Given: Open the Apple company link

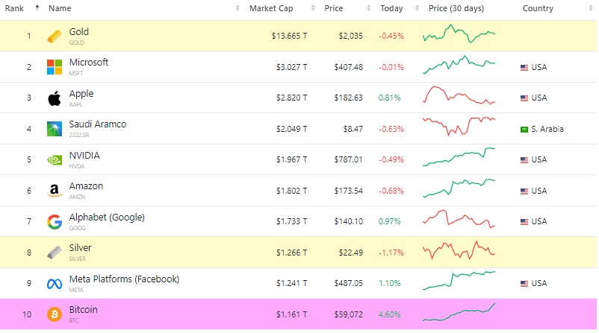Looking at the screenshot, I should [x=81, y=94].
